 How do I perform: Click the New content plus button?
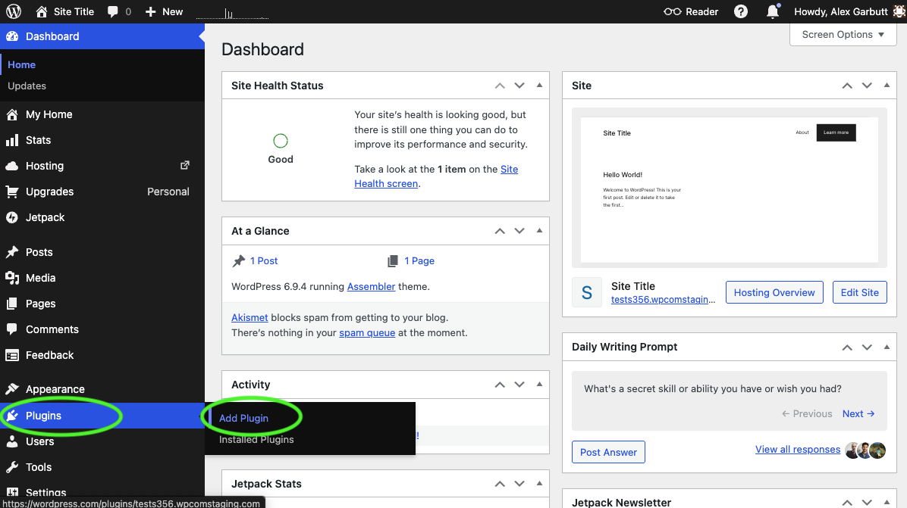click(x=164, y=11)
